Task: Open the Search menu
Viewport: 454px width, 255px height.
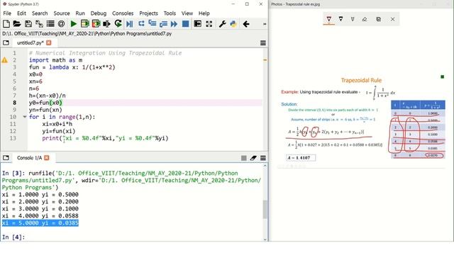Action: click(40, 13)
